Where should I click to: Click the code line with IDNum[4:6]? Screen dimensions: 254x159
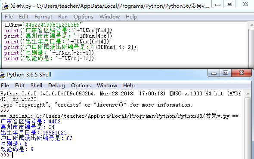coord(58,36)
